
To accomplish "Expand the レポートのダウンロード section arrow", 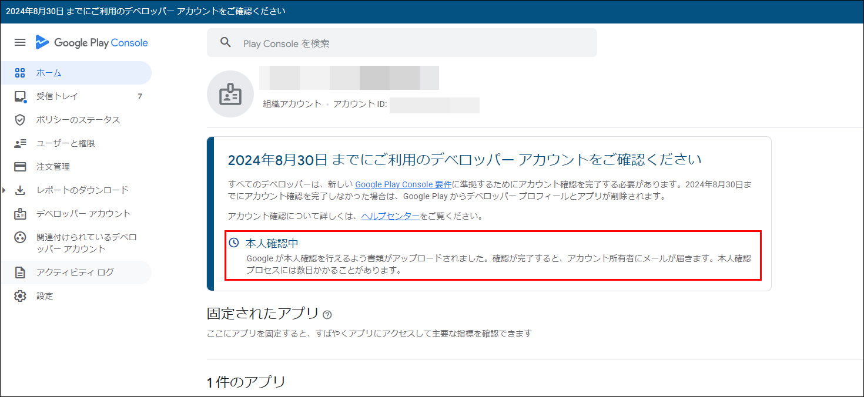I will [5, 190].
